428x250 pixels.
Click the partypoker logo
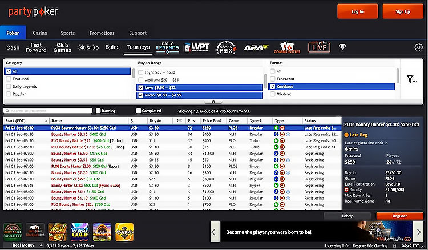[x=33, y=12]
